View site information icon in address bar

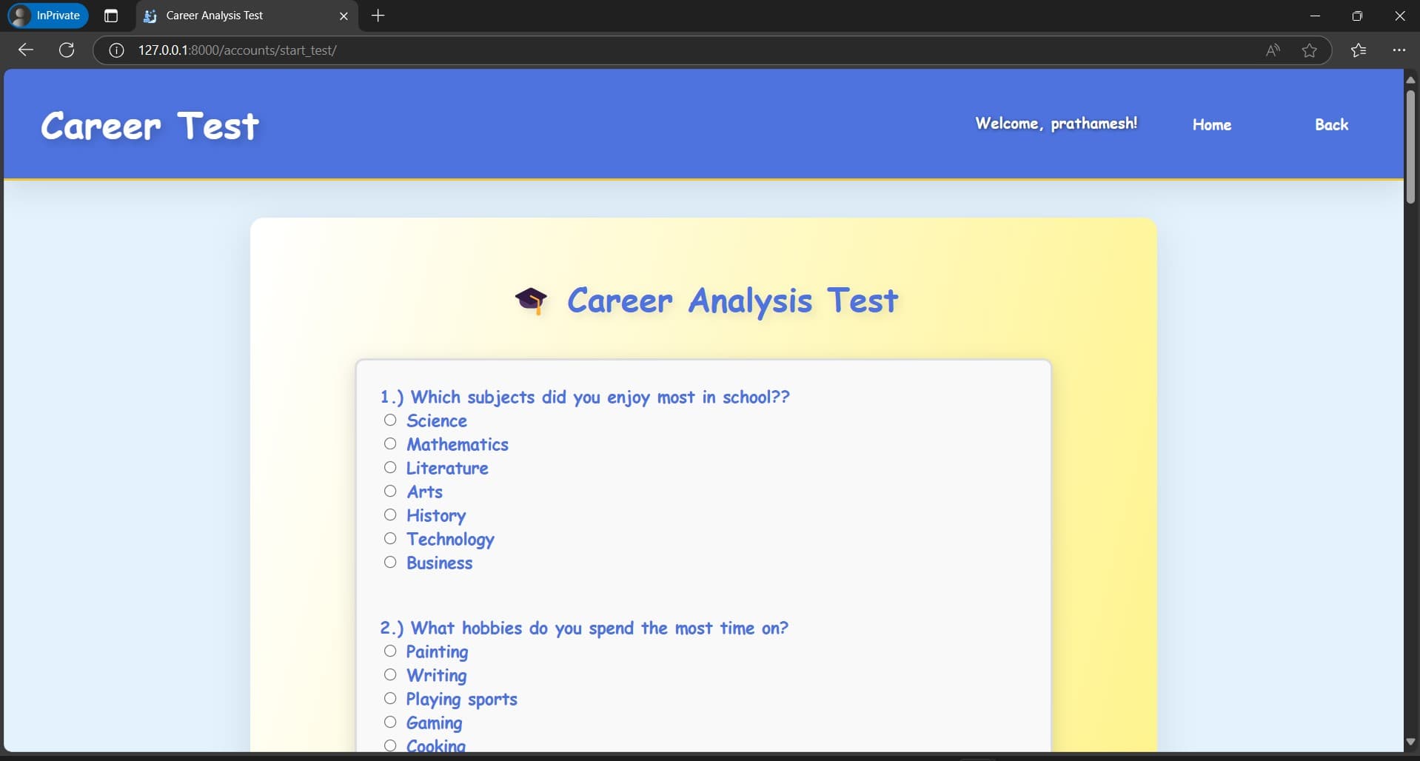(116, 50)
